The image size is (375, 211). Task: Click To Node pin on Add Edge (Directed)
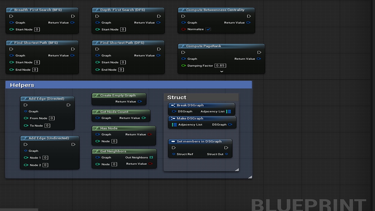coord(26,125)
